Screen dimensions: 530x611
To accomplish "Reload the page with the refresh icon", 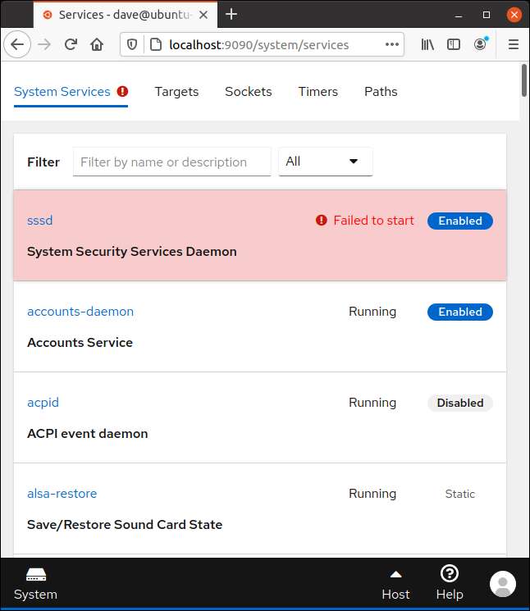I will 71,44.
